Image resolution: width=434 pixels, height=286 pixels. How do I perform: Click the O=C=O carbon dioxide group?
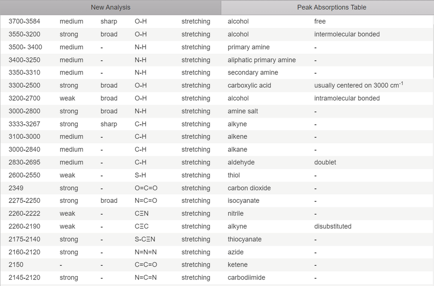click(x=146, y=188)
